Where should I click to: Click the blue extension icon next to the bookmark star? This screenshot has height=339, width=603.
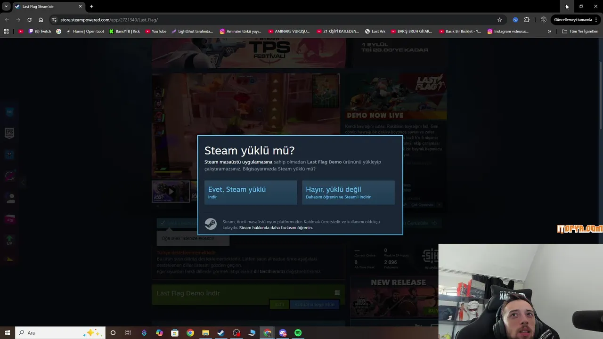(515, 20)
